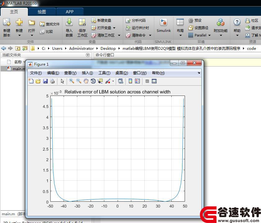Print the figure

(x=52, y=81)
